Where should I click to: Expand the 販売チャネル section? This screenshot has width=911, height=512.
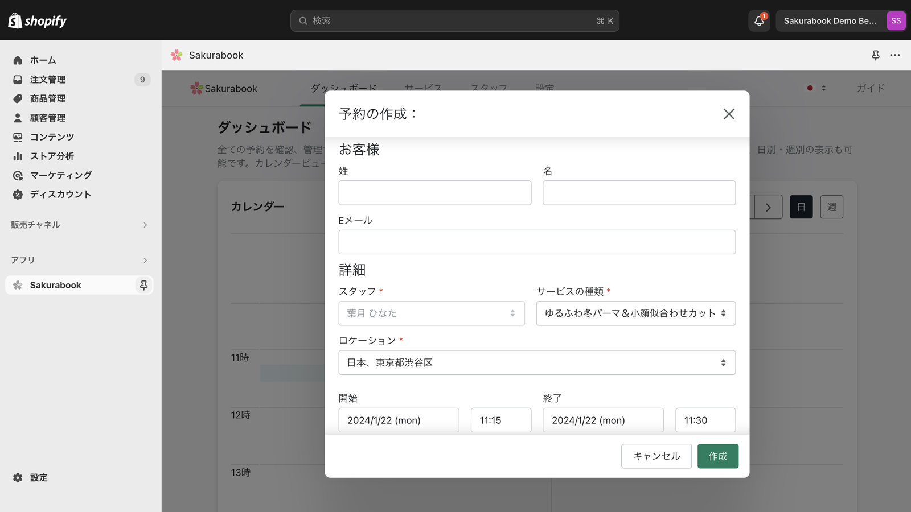click(x=80, y=225)
